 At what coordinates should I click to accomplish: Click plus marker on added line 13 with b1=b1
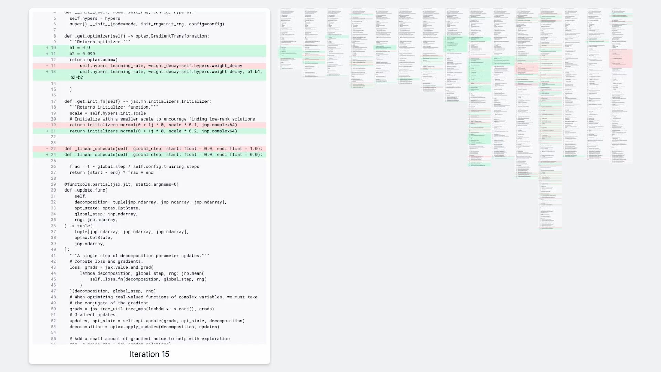[x=47, y=72]
